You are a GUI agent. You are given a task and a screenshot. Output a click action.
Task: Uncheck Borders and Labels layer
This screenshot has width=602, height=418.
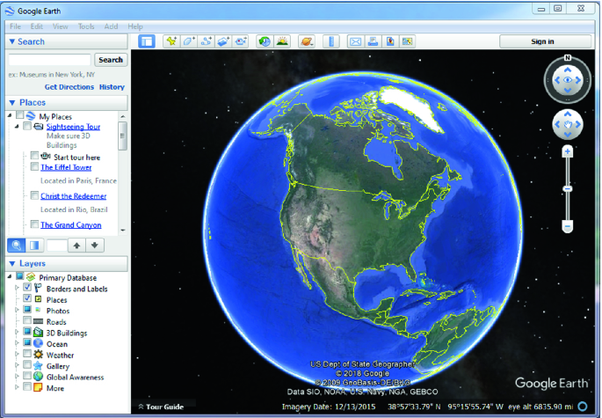coord(27,289)
